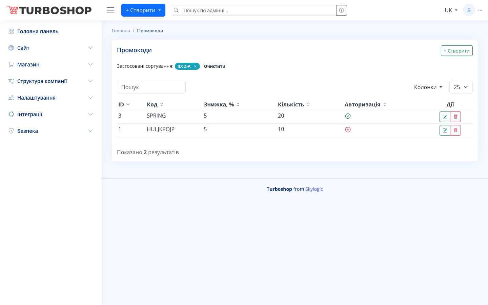Sort by the Авторизація column
The width and height of the screenshot is (488, 305).
(365, 104)
